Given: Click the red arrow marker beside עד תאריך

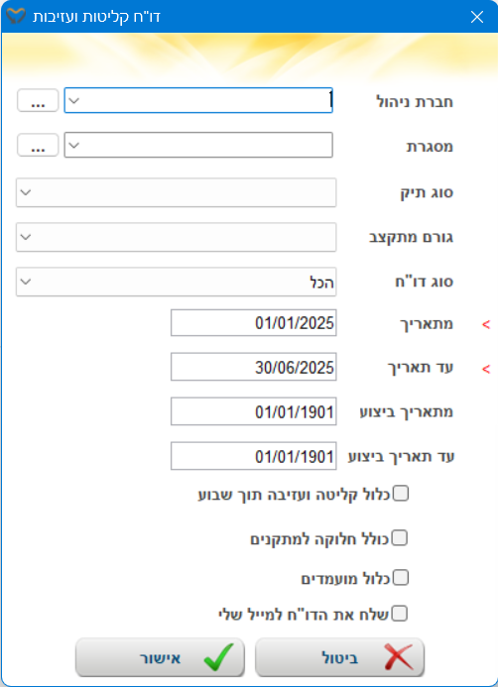Looking at the screenshot, I should click(x=486, y=369).
